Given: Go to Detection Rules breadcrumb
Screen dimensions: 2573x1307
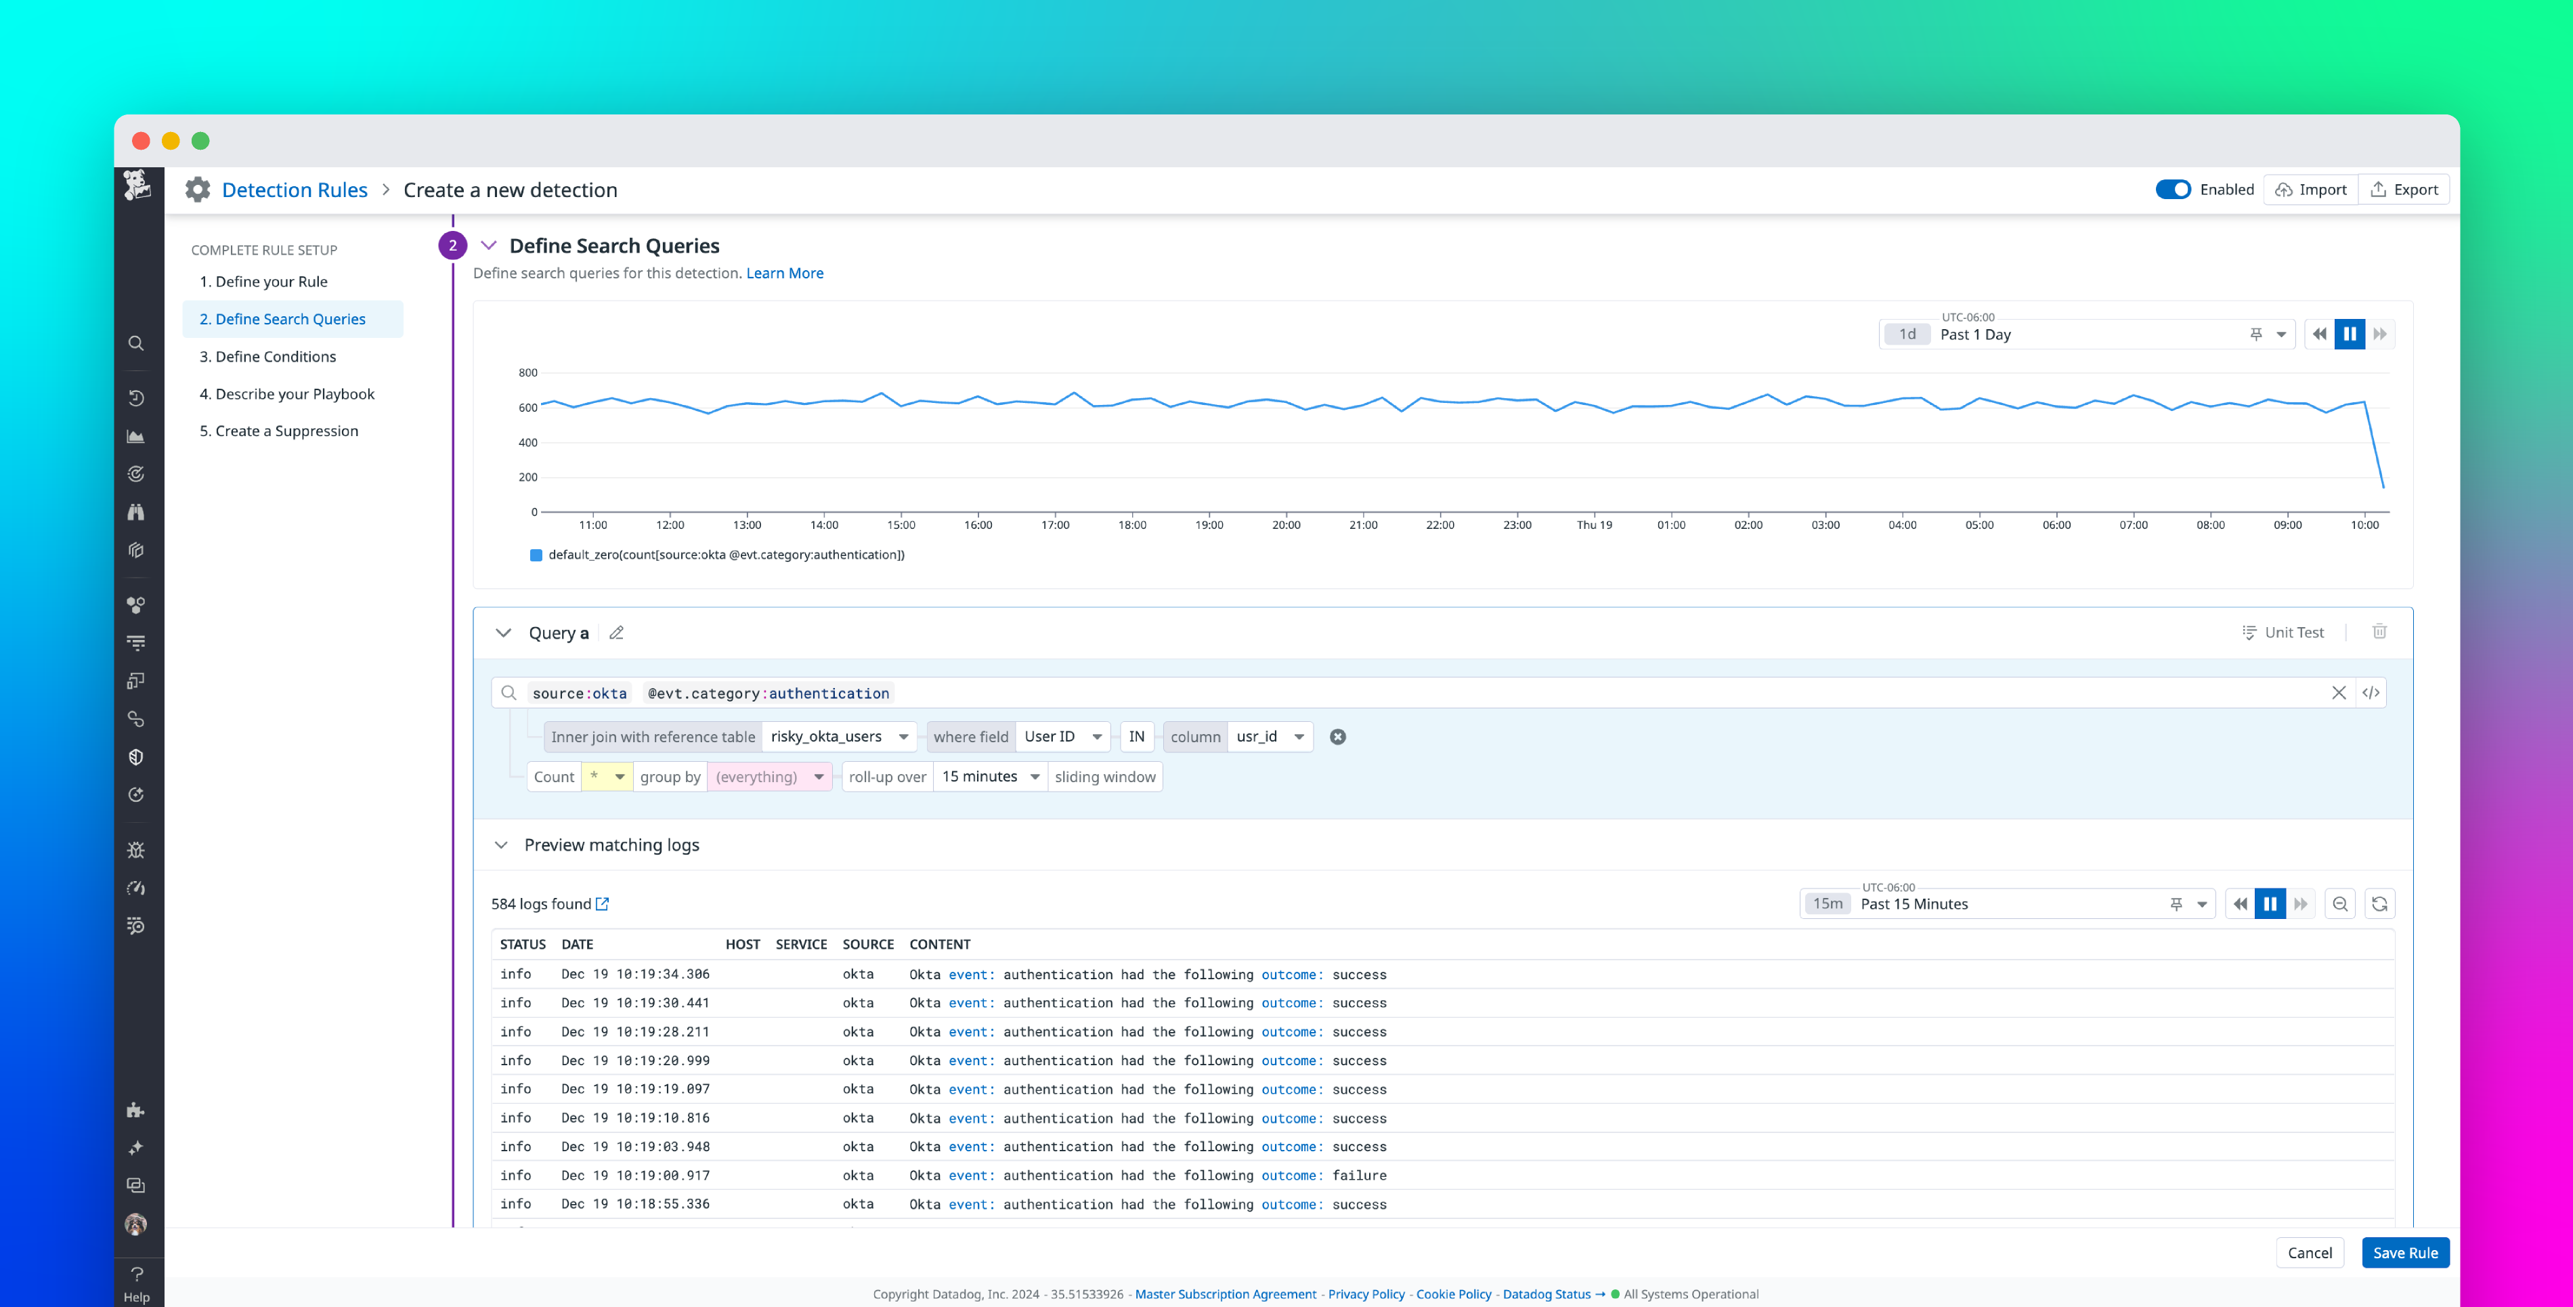Looking at the screenshot, I should point(295,189).
